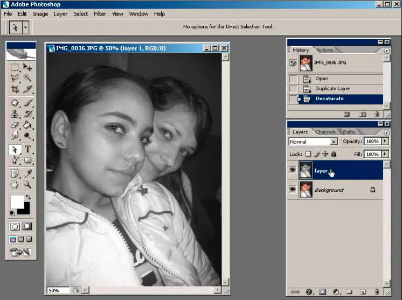This screenshot has width=402, height=300.
Task: Open the Image menu
Action: click(40, 14)
